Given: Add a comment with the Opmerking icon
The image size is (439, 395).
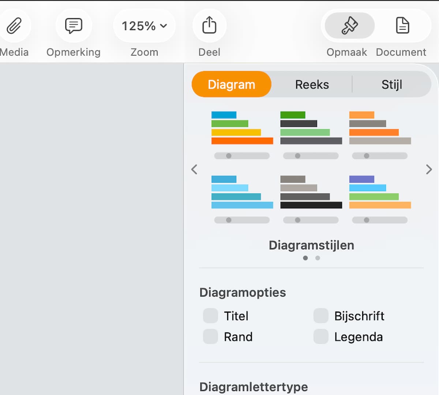Looking at the screenshot, I should (x=74, y=26).
